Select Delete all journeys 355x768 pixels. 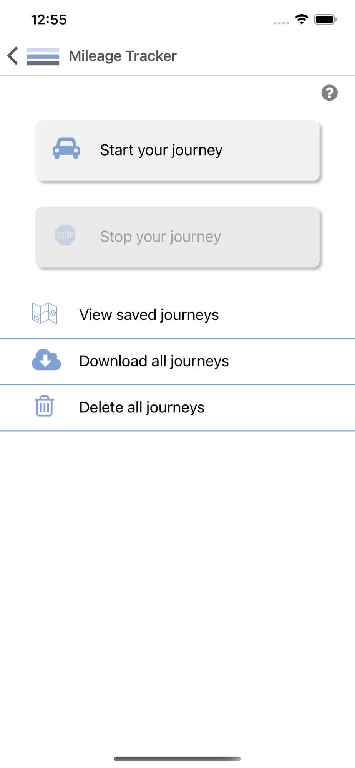[177, 408]
